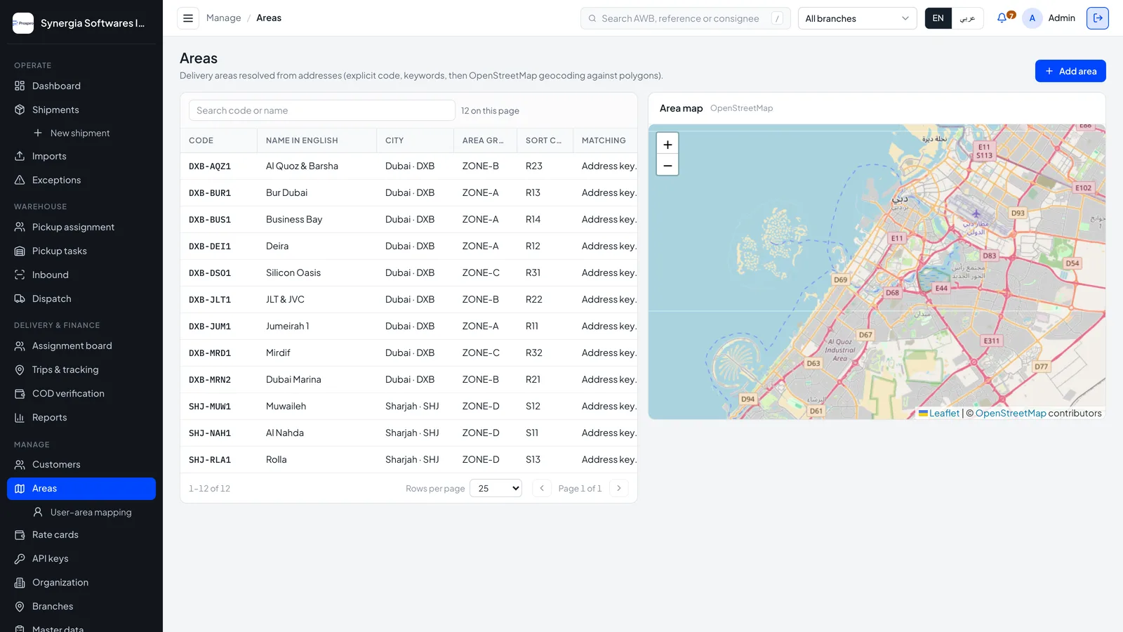Open Rate cards page

(x=81, y=534)
